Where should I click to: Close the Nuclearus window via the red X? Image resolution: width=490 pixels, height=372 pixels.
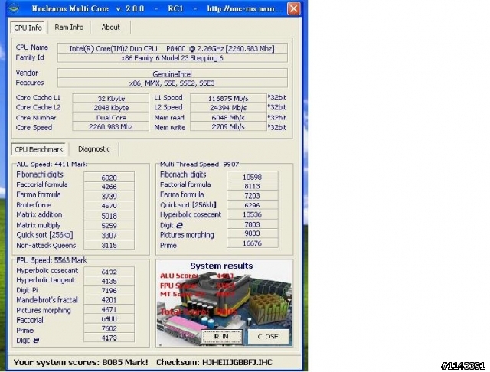coord(293,8)
